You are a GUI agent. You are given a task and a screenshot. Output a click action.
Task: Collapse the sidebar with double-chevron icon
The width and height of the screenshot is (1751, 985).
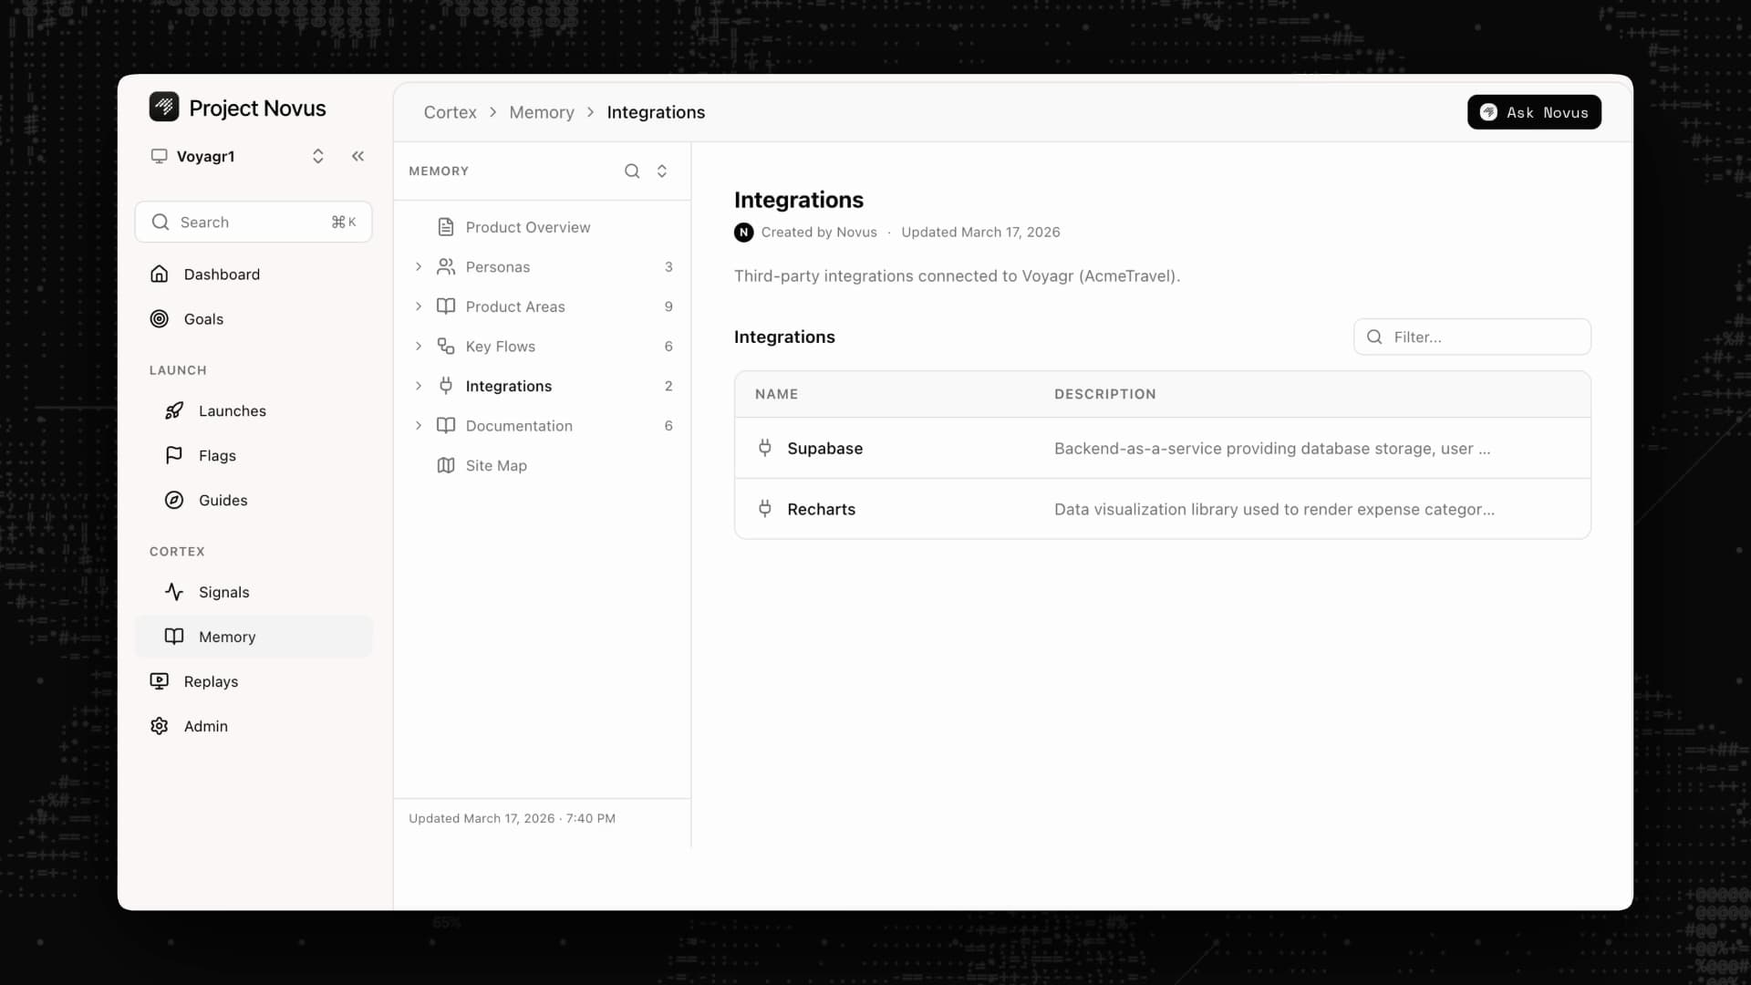[357, 156]
